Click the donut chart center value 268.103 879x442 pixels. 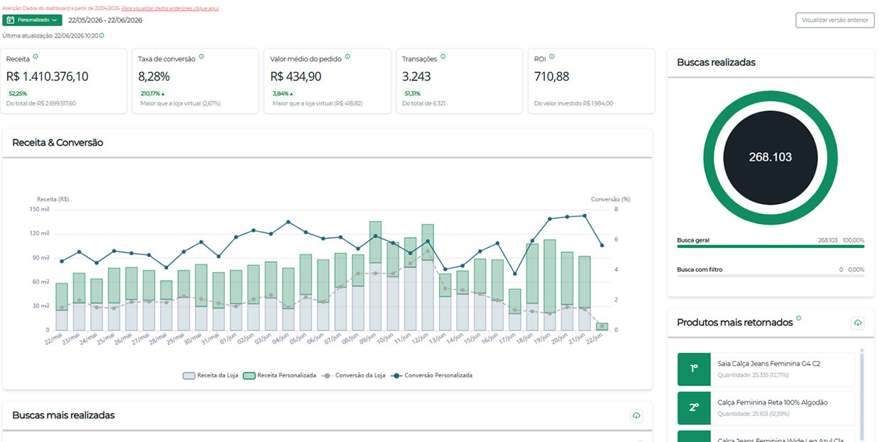click(x=770, y=157)
